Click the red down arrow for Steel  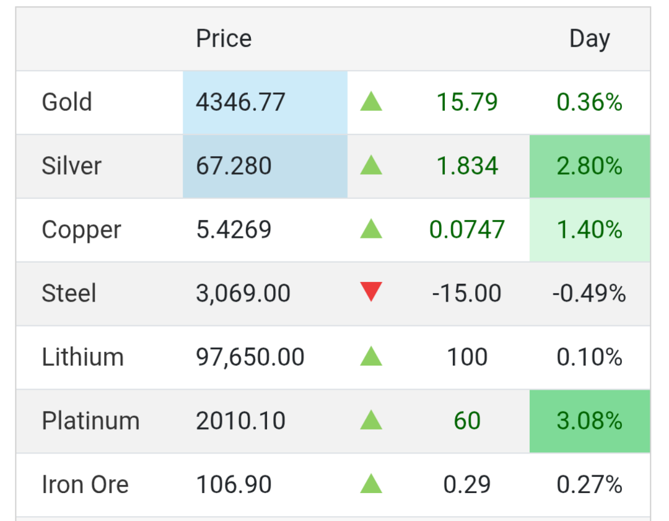[371, 292]
